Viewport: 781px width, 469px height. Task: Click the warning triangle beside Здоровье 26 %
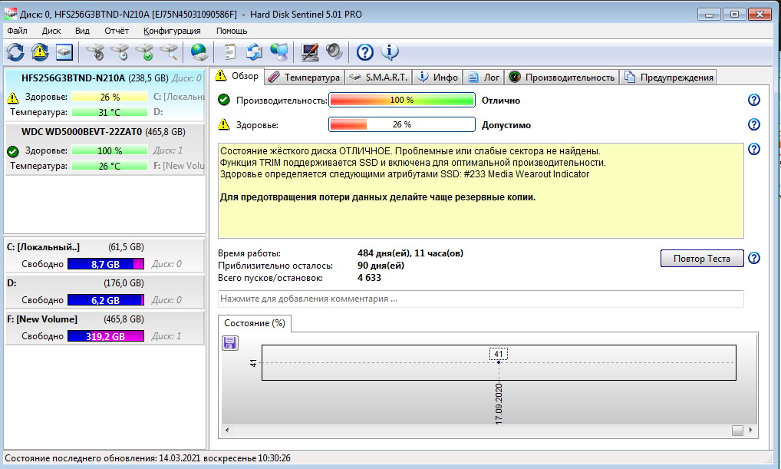[x=224, y=124]
